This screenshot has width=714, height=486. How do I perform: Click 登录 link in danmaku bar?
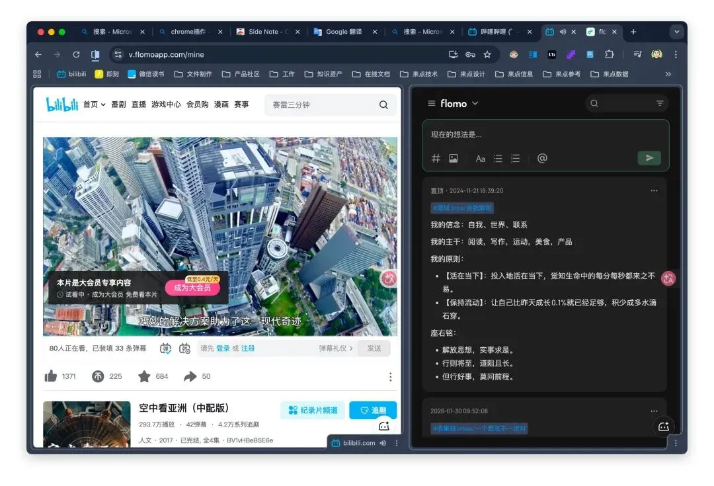[223, 348]
